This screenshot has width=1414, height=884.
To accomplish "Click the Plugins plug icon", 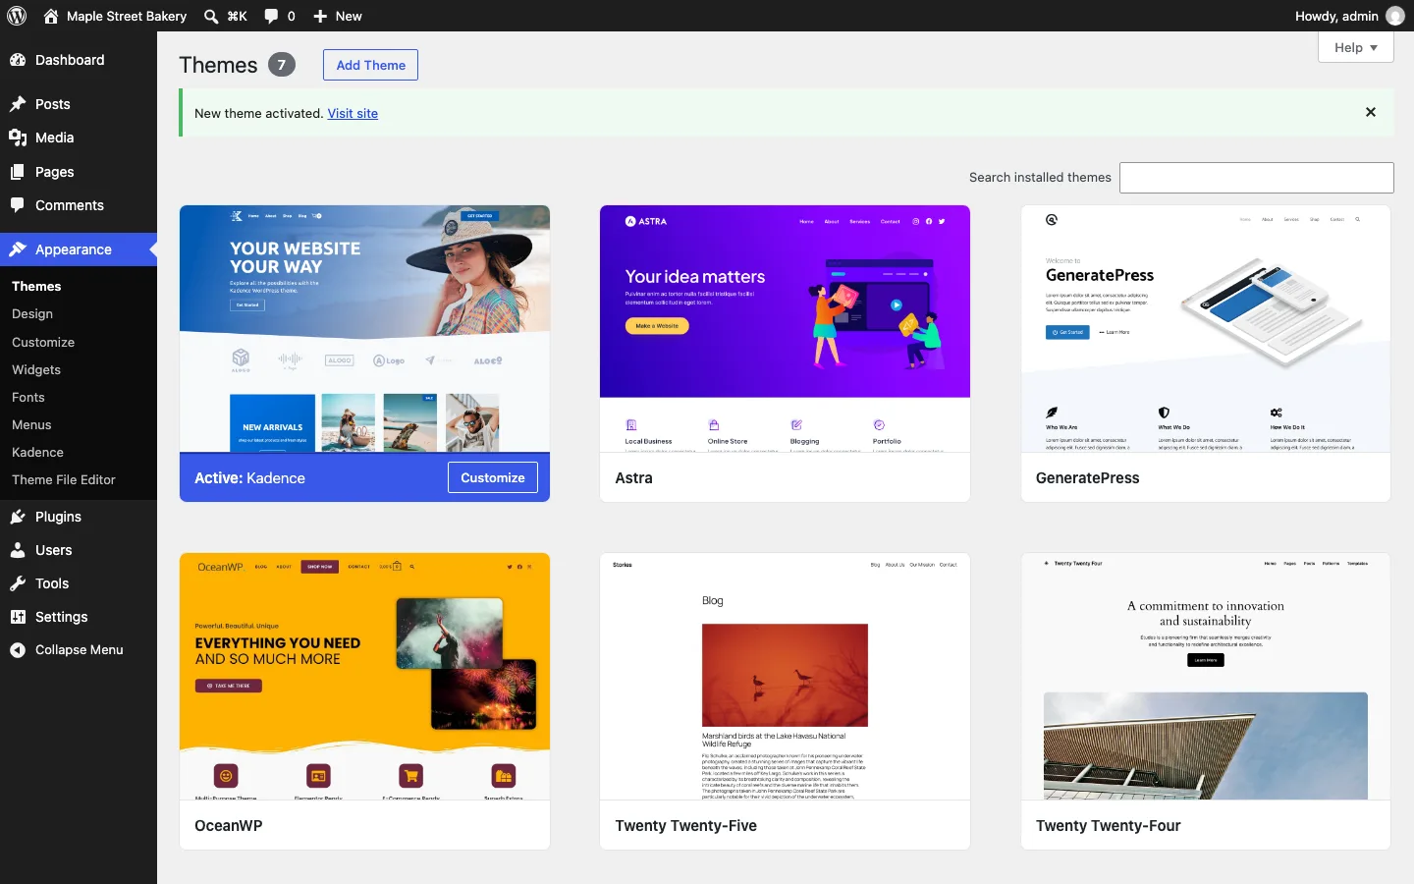I will pyautogui.click(x=18, y=517).
